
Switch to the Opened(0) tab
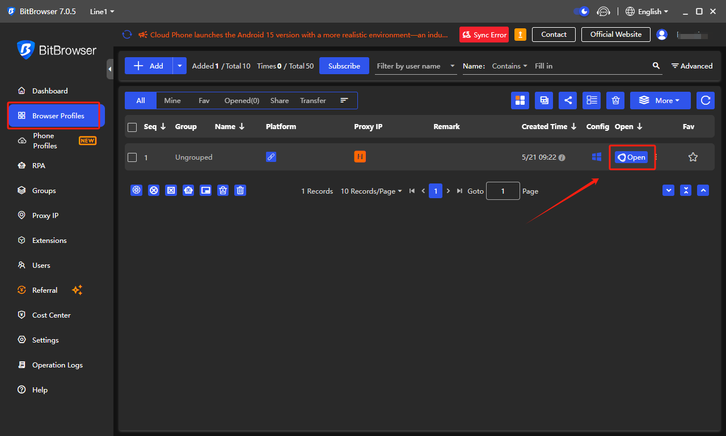click(242, 100)
